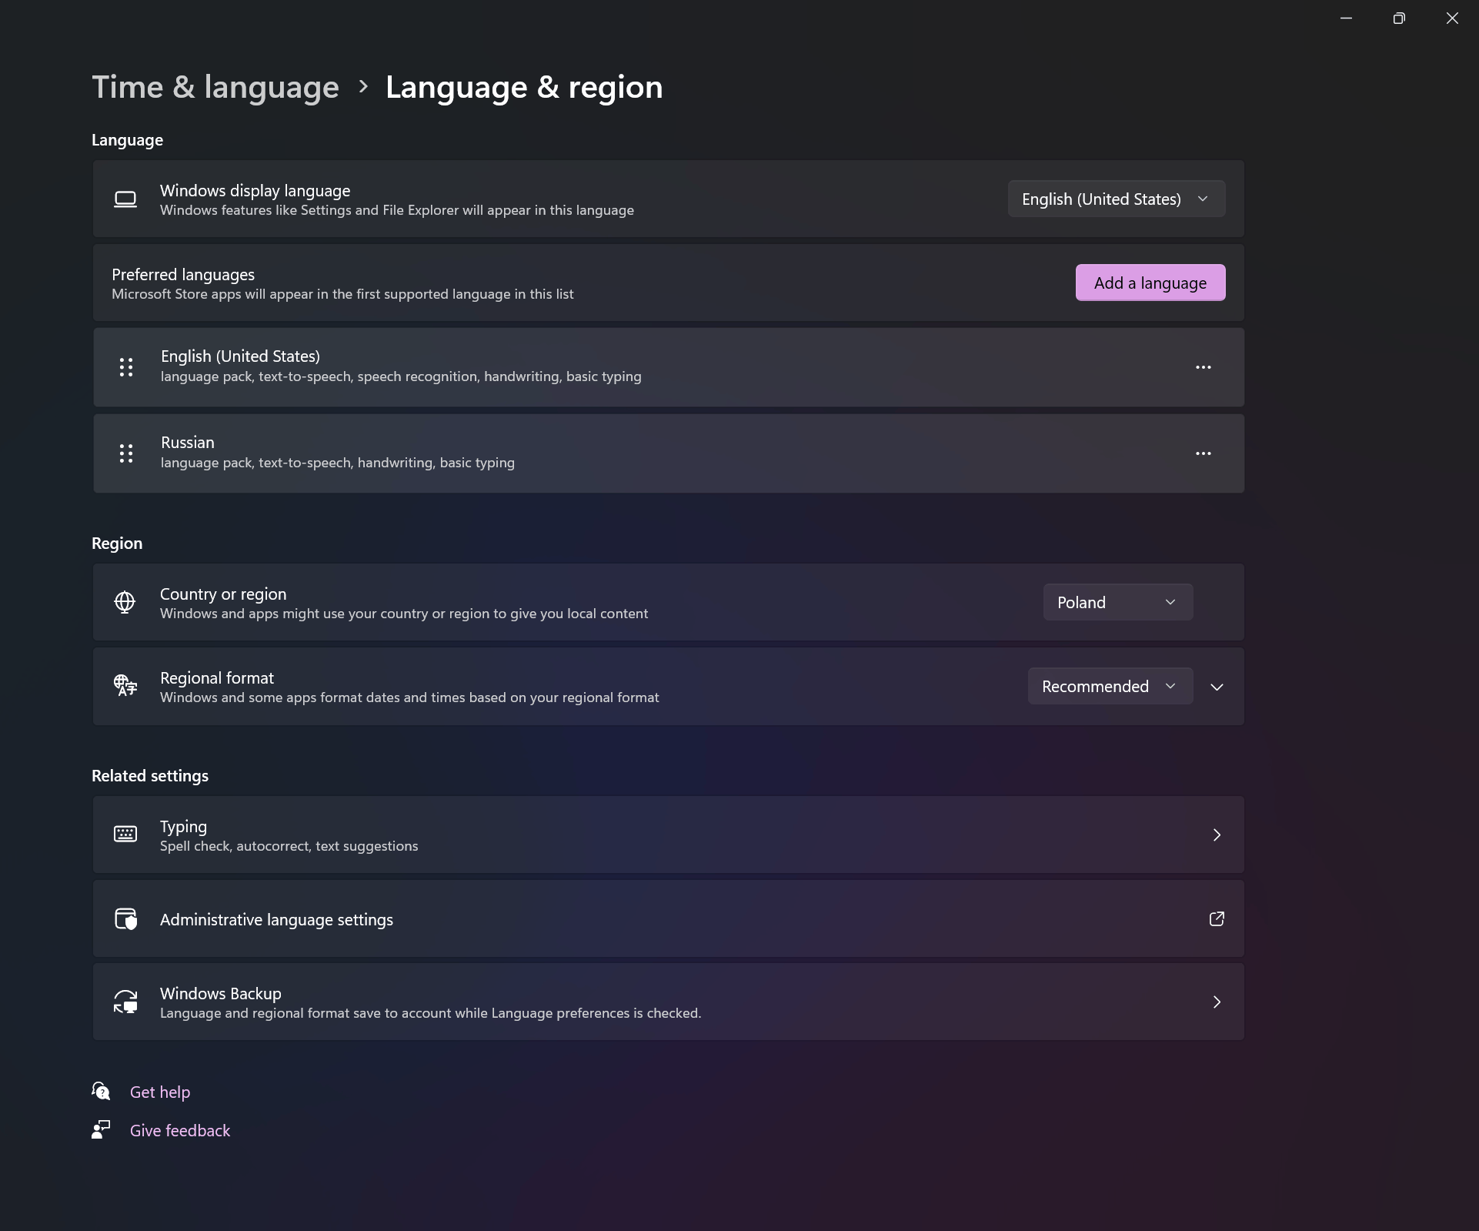Click the Add a language button
This screenshot has width=1479, height=1231.
1150,283
